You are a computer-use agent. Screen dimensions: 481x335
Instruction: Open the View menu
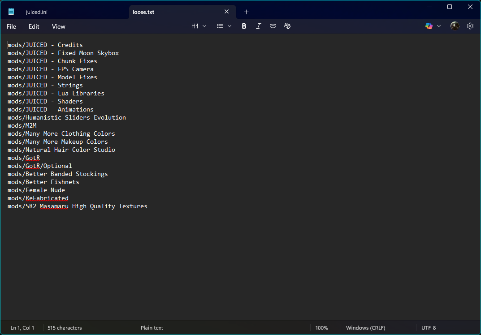tap(58, 26)
